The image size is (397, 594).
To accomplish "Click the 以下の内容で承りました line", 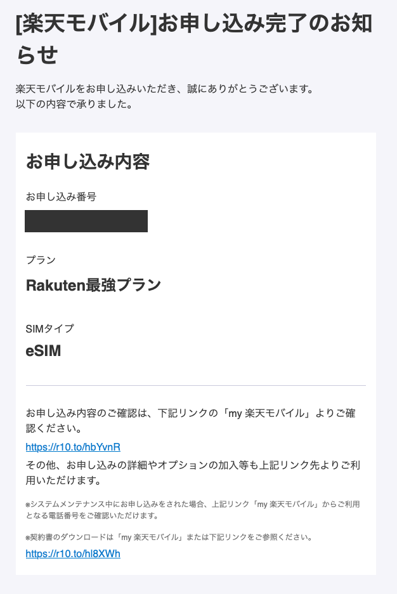I will click(74, 104).
